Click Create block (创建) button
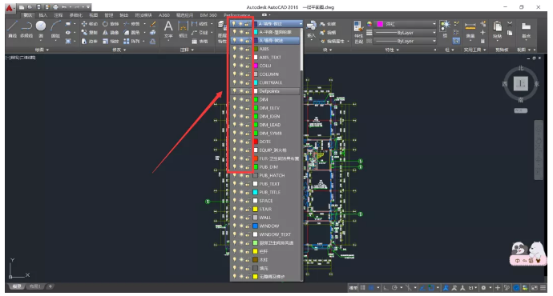553x296 pixels. tap(328, 24)
